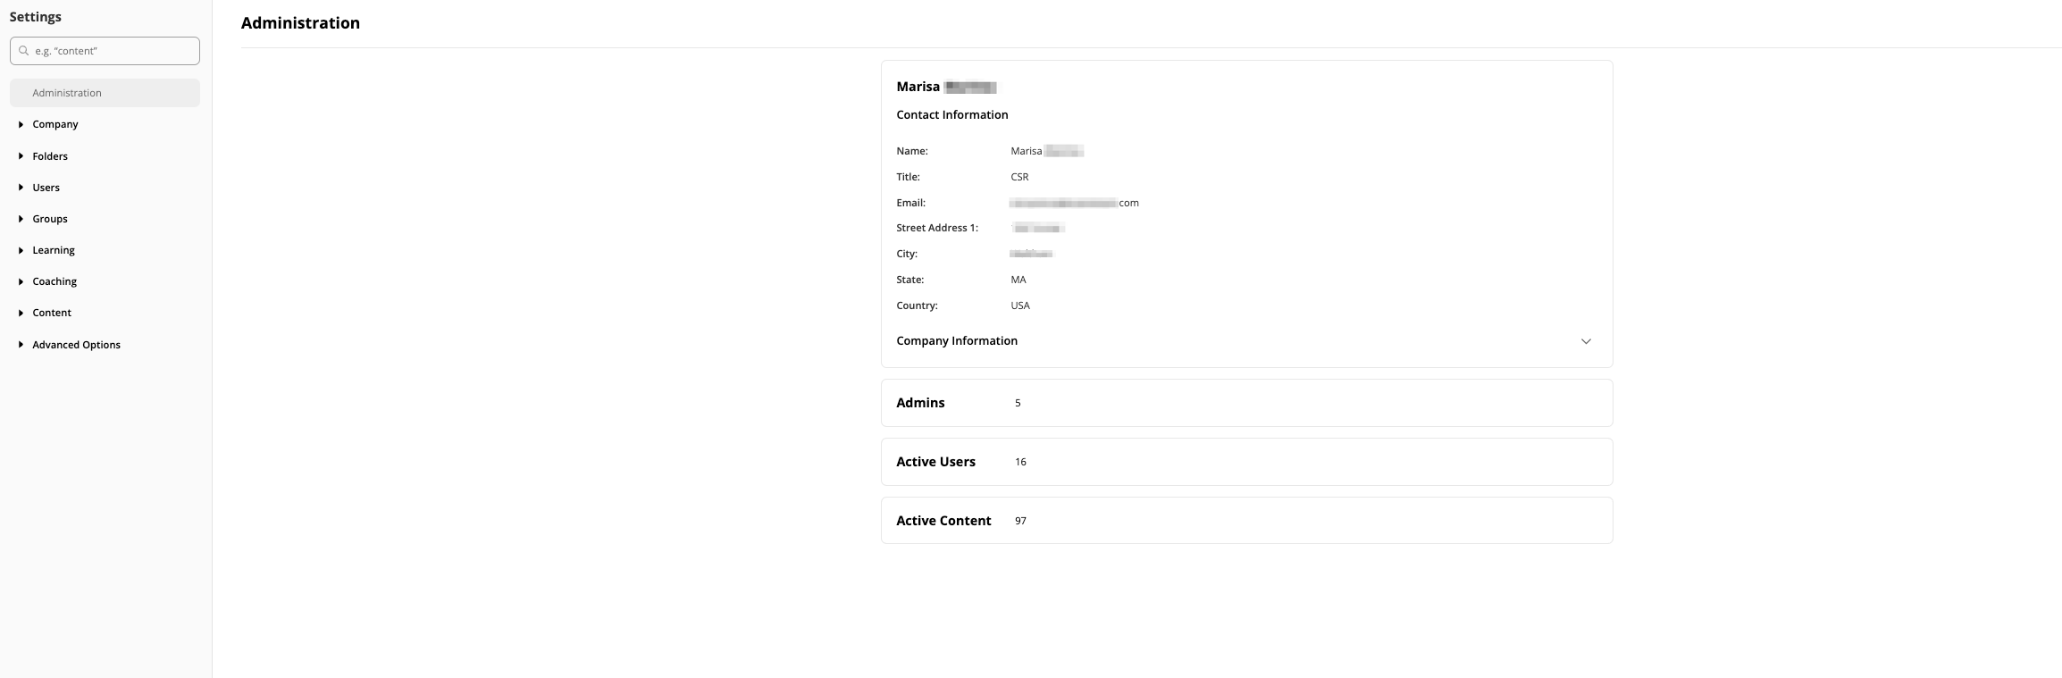Open the Active Users card
2062x678 pixels.
point(1245,462)
